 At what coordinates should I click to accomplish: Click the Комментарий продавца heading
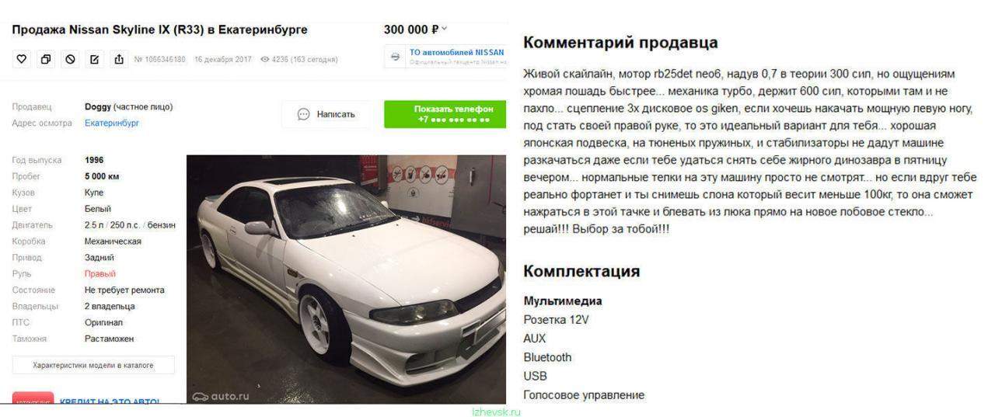[x=620, y=43]
